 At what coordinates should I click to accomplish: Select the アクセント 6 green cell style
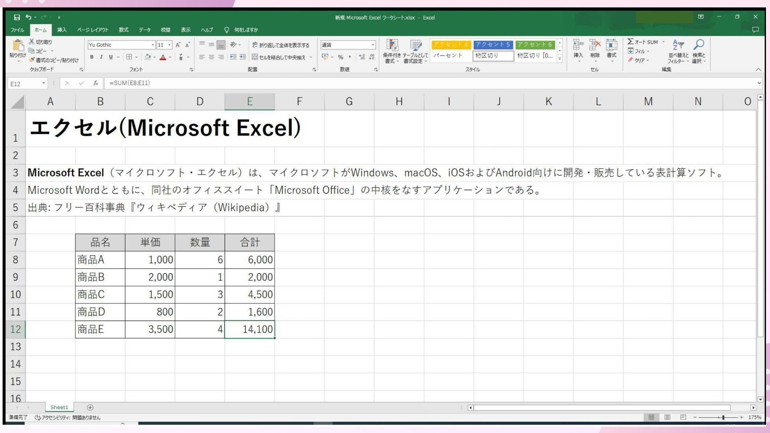pos(535,45)
